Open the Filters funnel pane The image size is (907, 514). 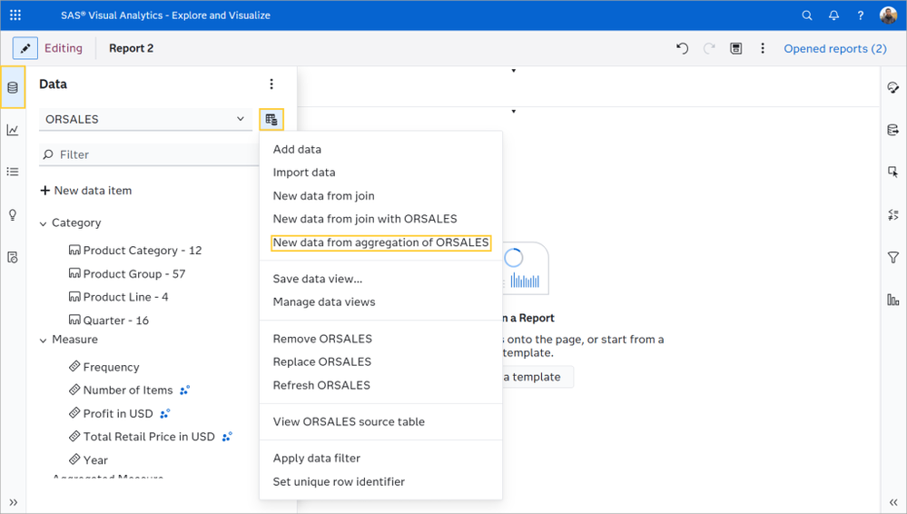(893, 258)
